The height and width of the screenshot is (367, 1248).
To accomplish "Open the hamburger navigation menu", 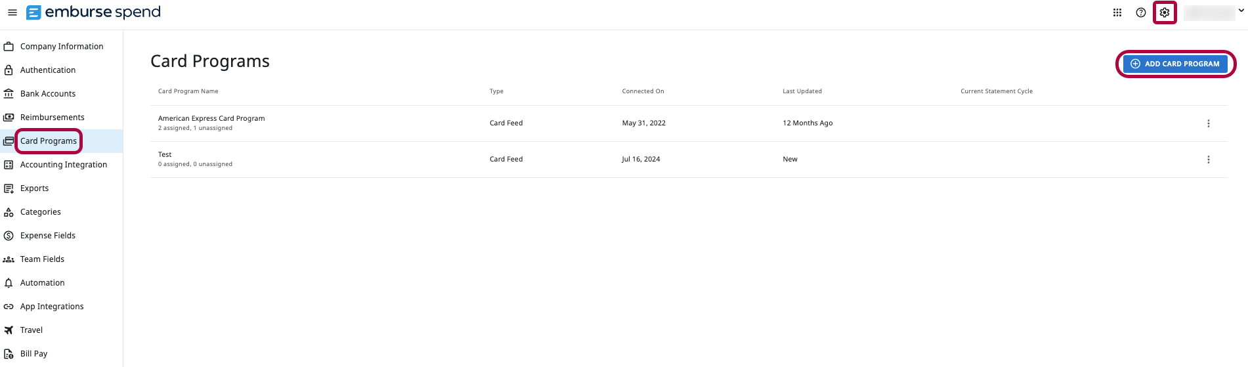I will click(12, 12).
